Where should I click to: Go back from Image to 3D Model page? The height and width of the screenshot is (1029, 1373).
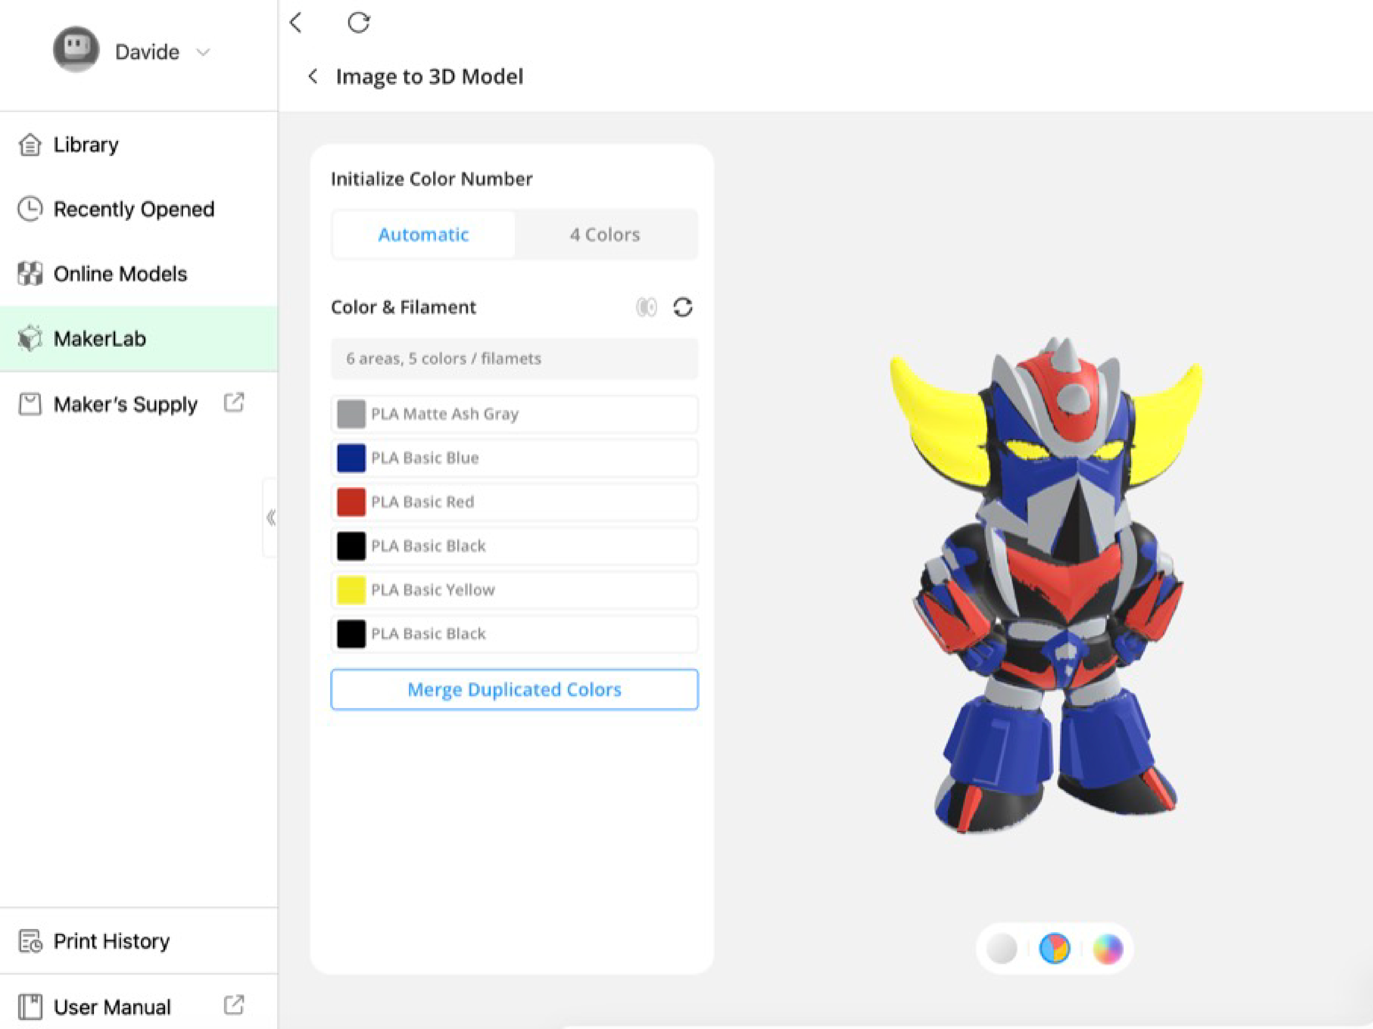point(313,76)
